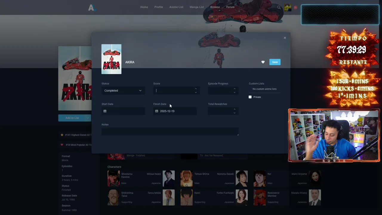This screenshot has height=215, width=382.
Task: Click the 'Summer 1988' season value
Action: 69,210
